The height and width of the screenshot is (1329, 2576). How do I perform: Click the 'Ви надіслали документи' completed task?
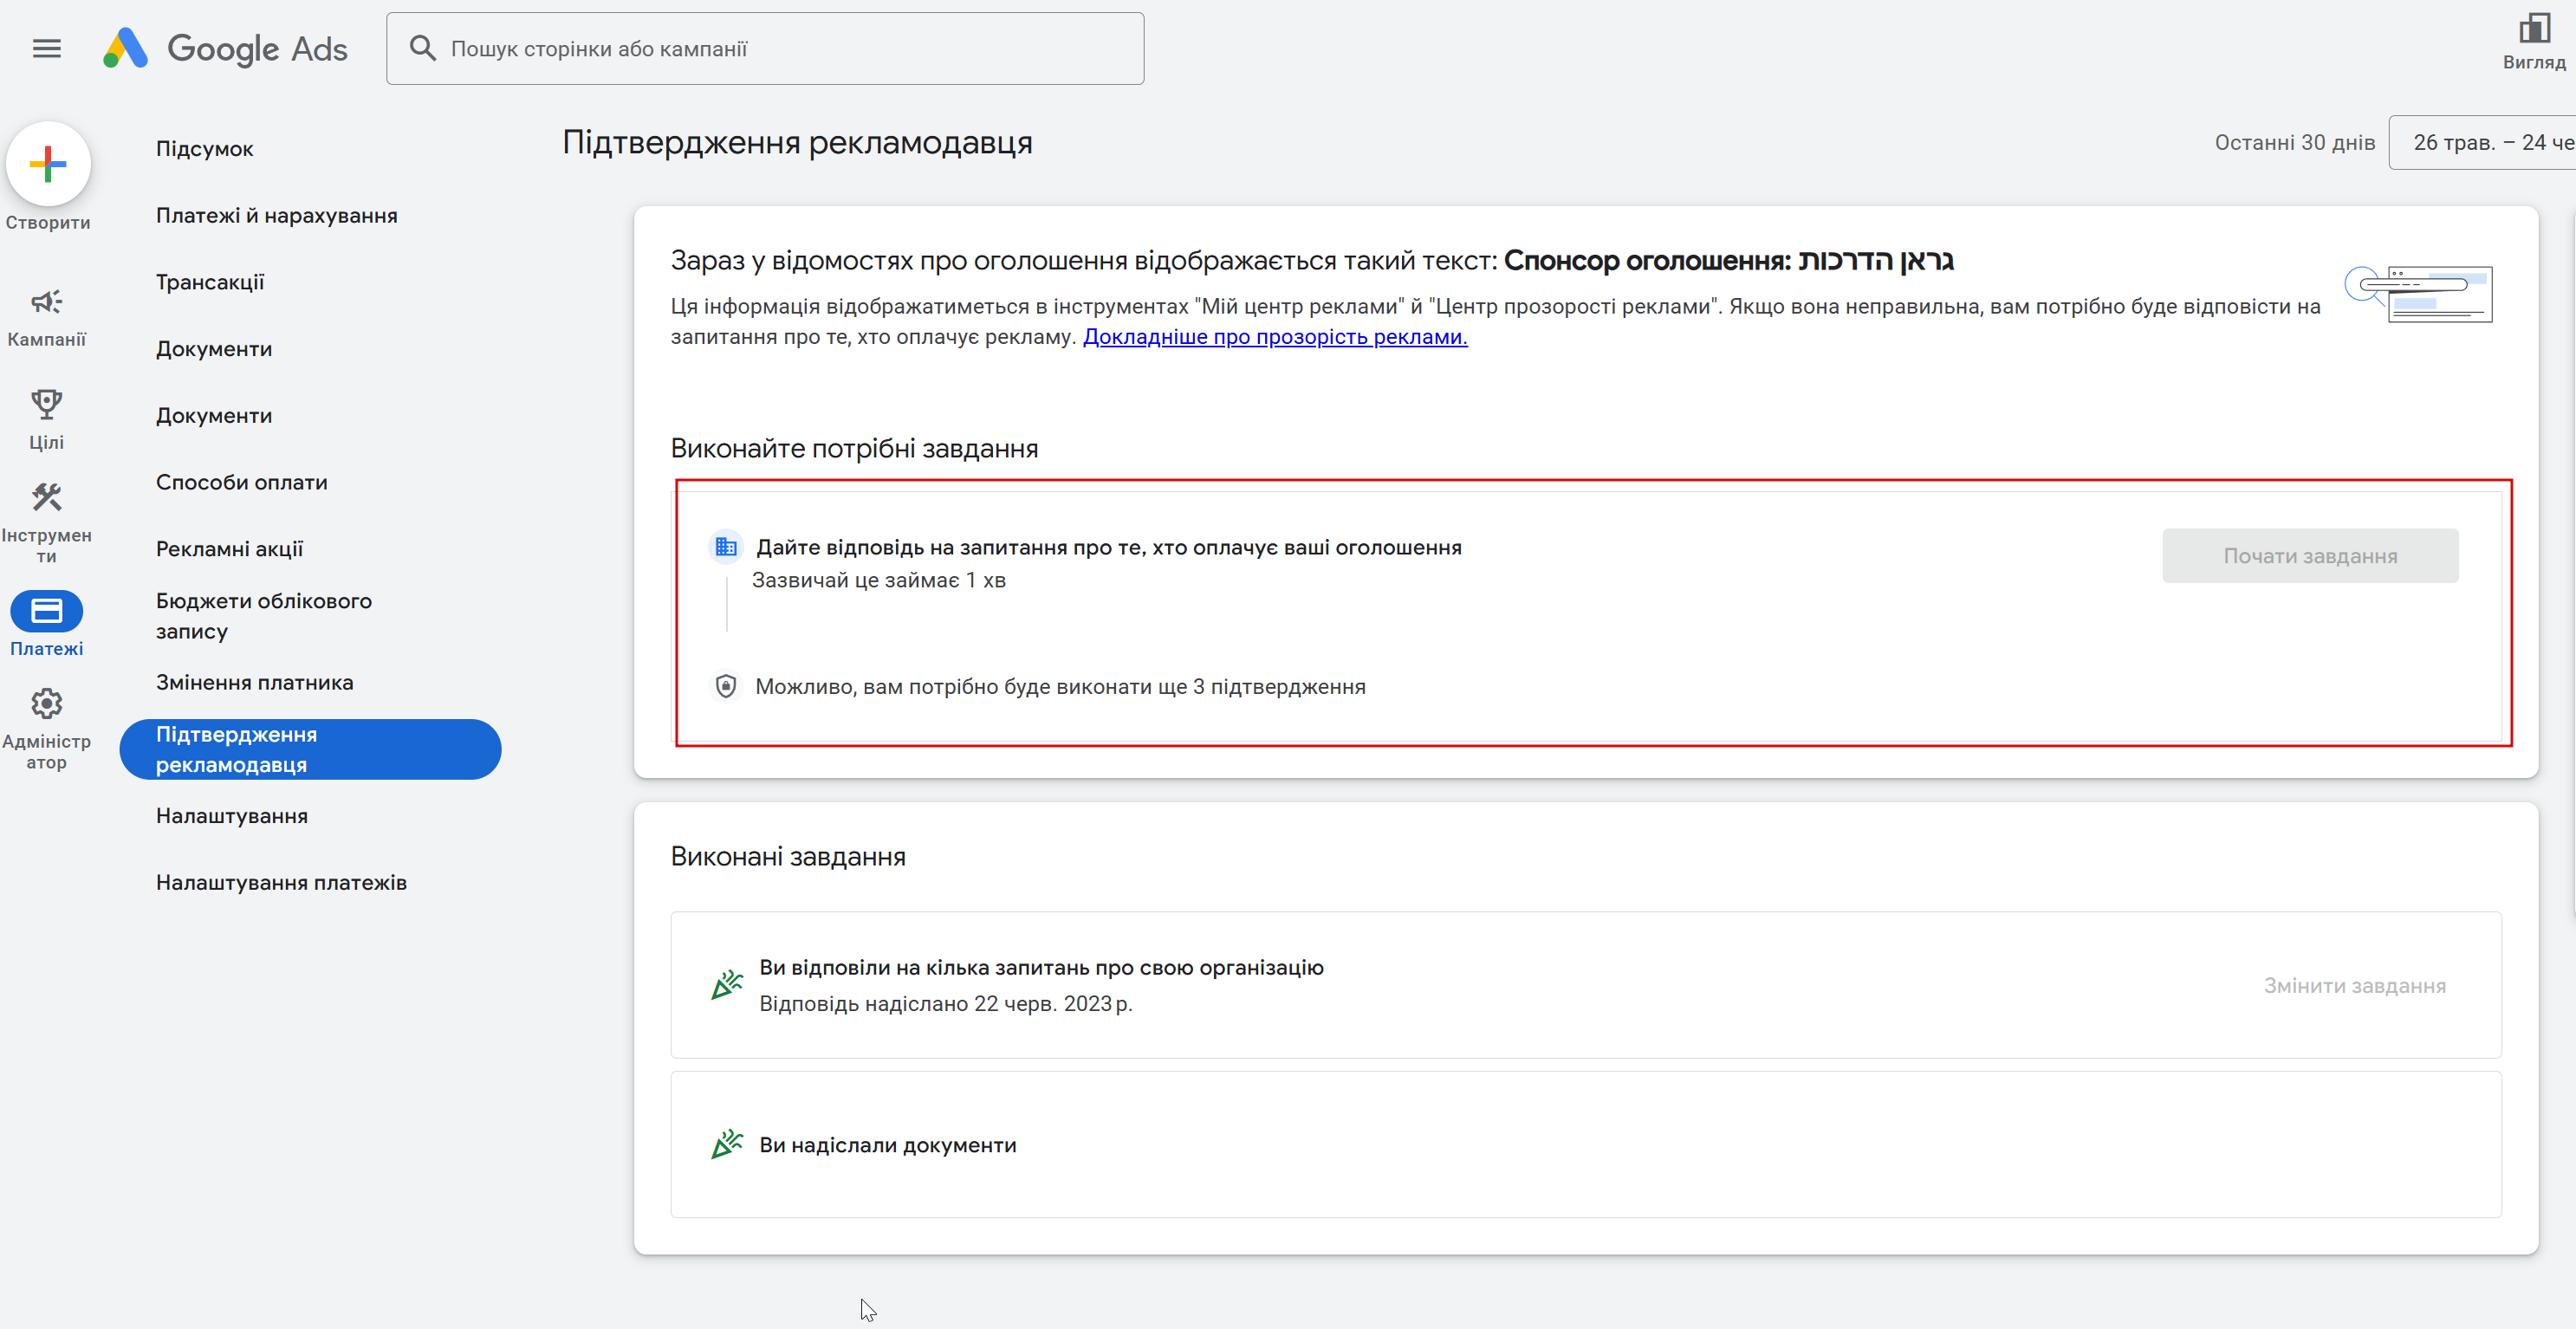[887, 1145]
